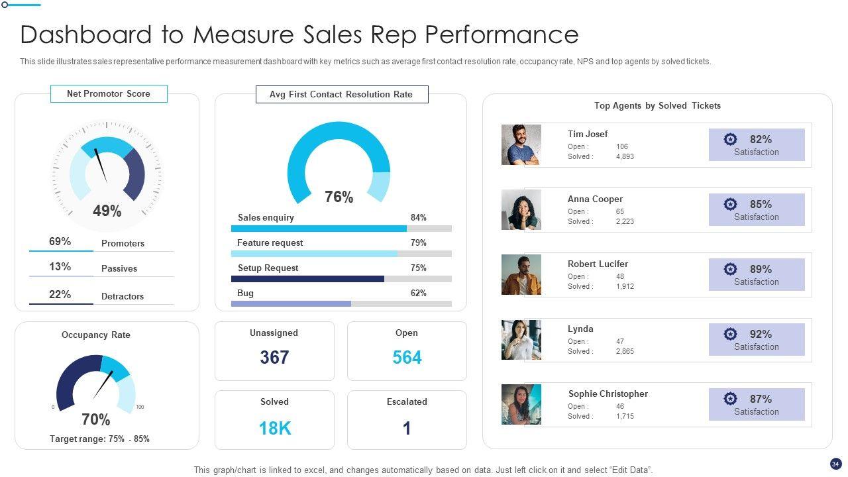Click the Sales enquiry progress bar
This screenshot has height=477, width=848.
tap(341, 229)
